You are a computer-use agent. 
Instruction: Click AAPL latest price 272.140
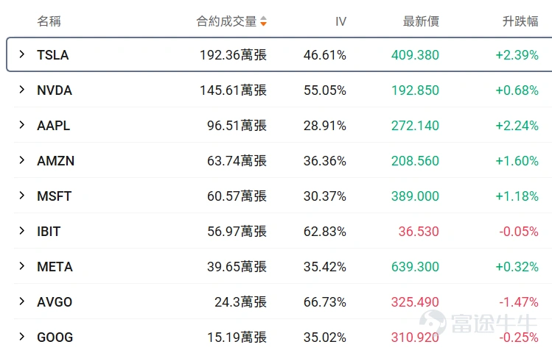415,126
